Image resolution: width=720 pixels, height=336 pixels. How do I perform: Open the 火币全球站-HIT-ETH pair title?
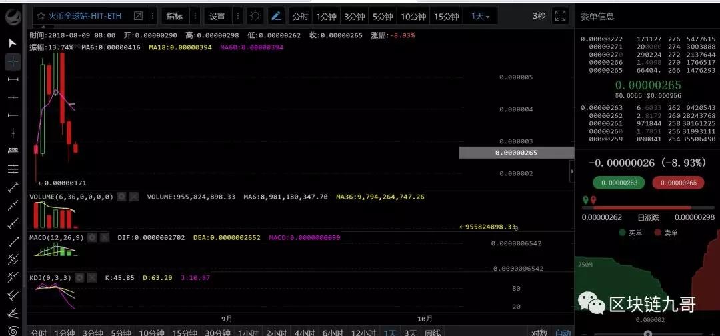85,17
